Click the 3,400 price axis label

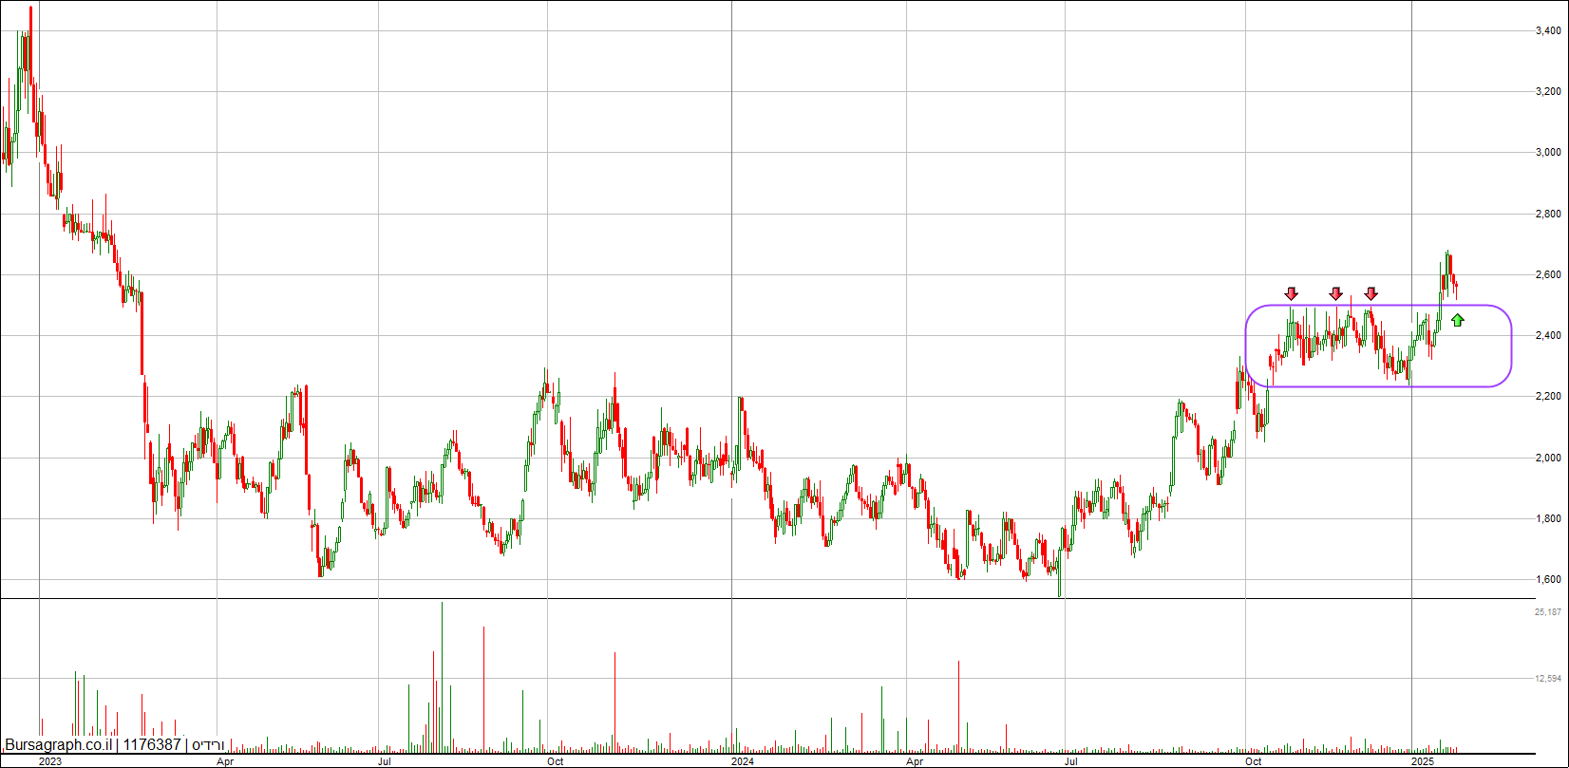[x=1548, y=30]
